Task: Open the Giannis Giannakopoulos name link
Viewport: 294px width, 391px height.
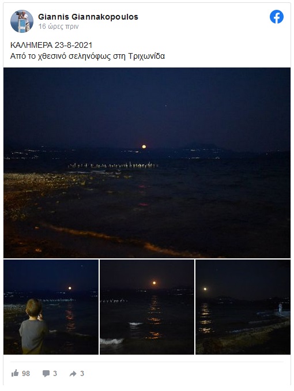Action: pyautogui.click(x=88, y=17)
